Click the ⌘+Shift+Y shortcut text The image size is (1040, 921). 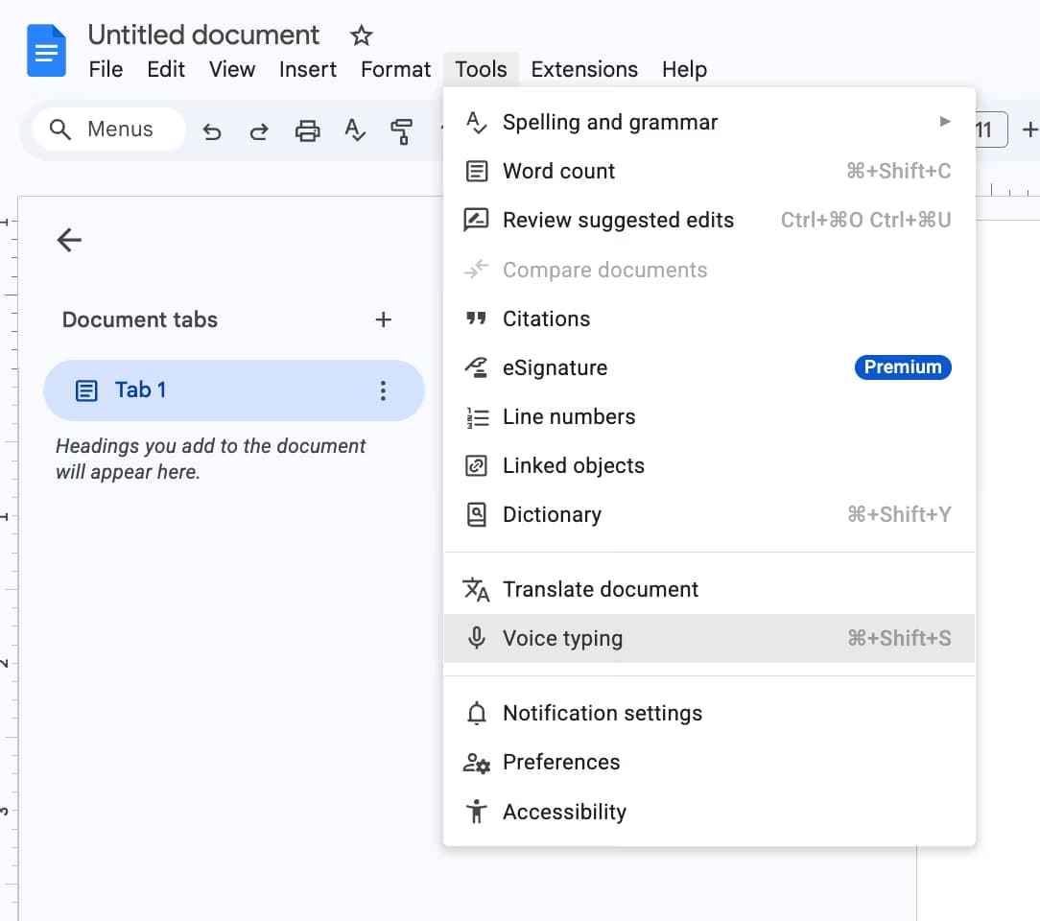tap(899, 514)
